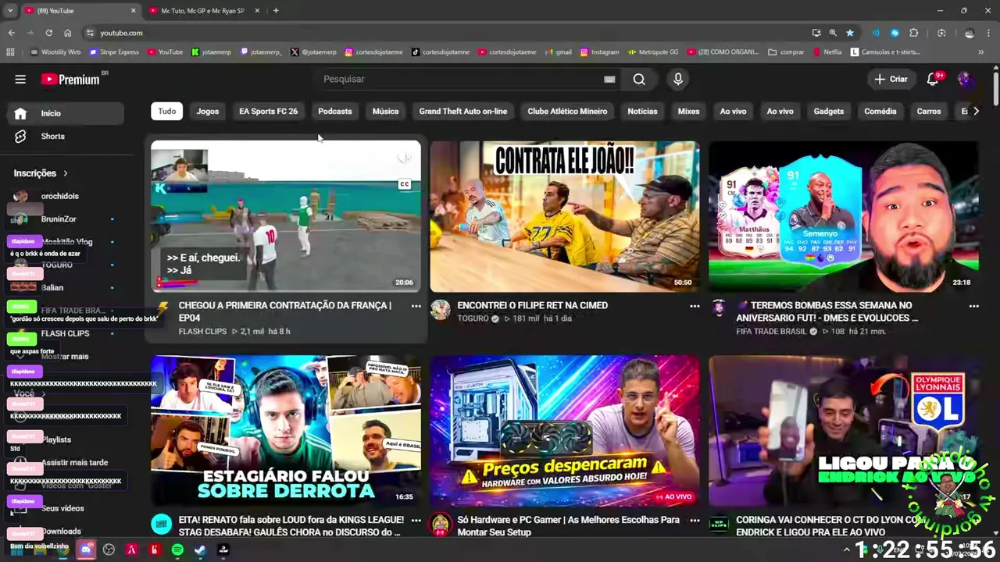Open Spotify from the taskbar
Viewport: 1000px width, 562px height.
(x=177, y=550)
